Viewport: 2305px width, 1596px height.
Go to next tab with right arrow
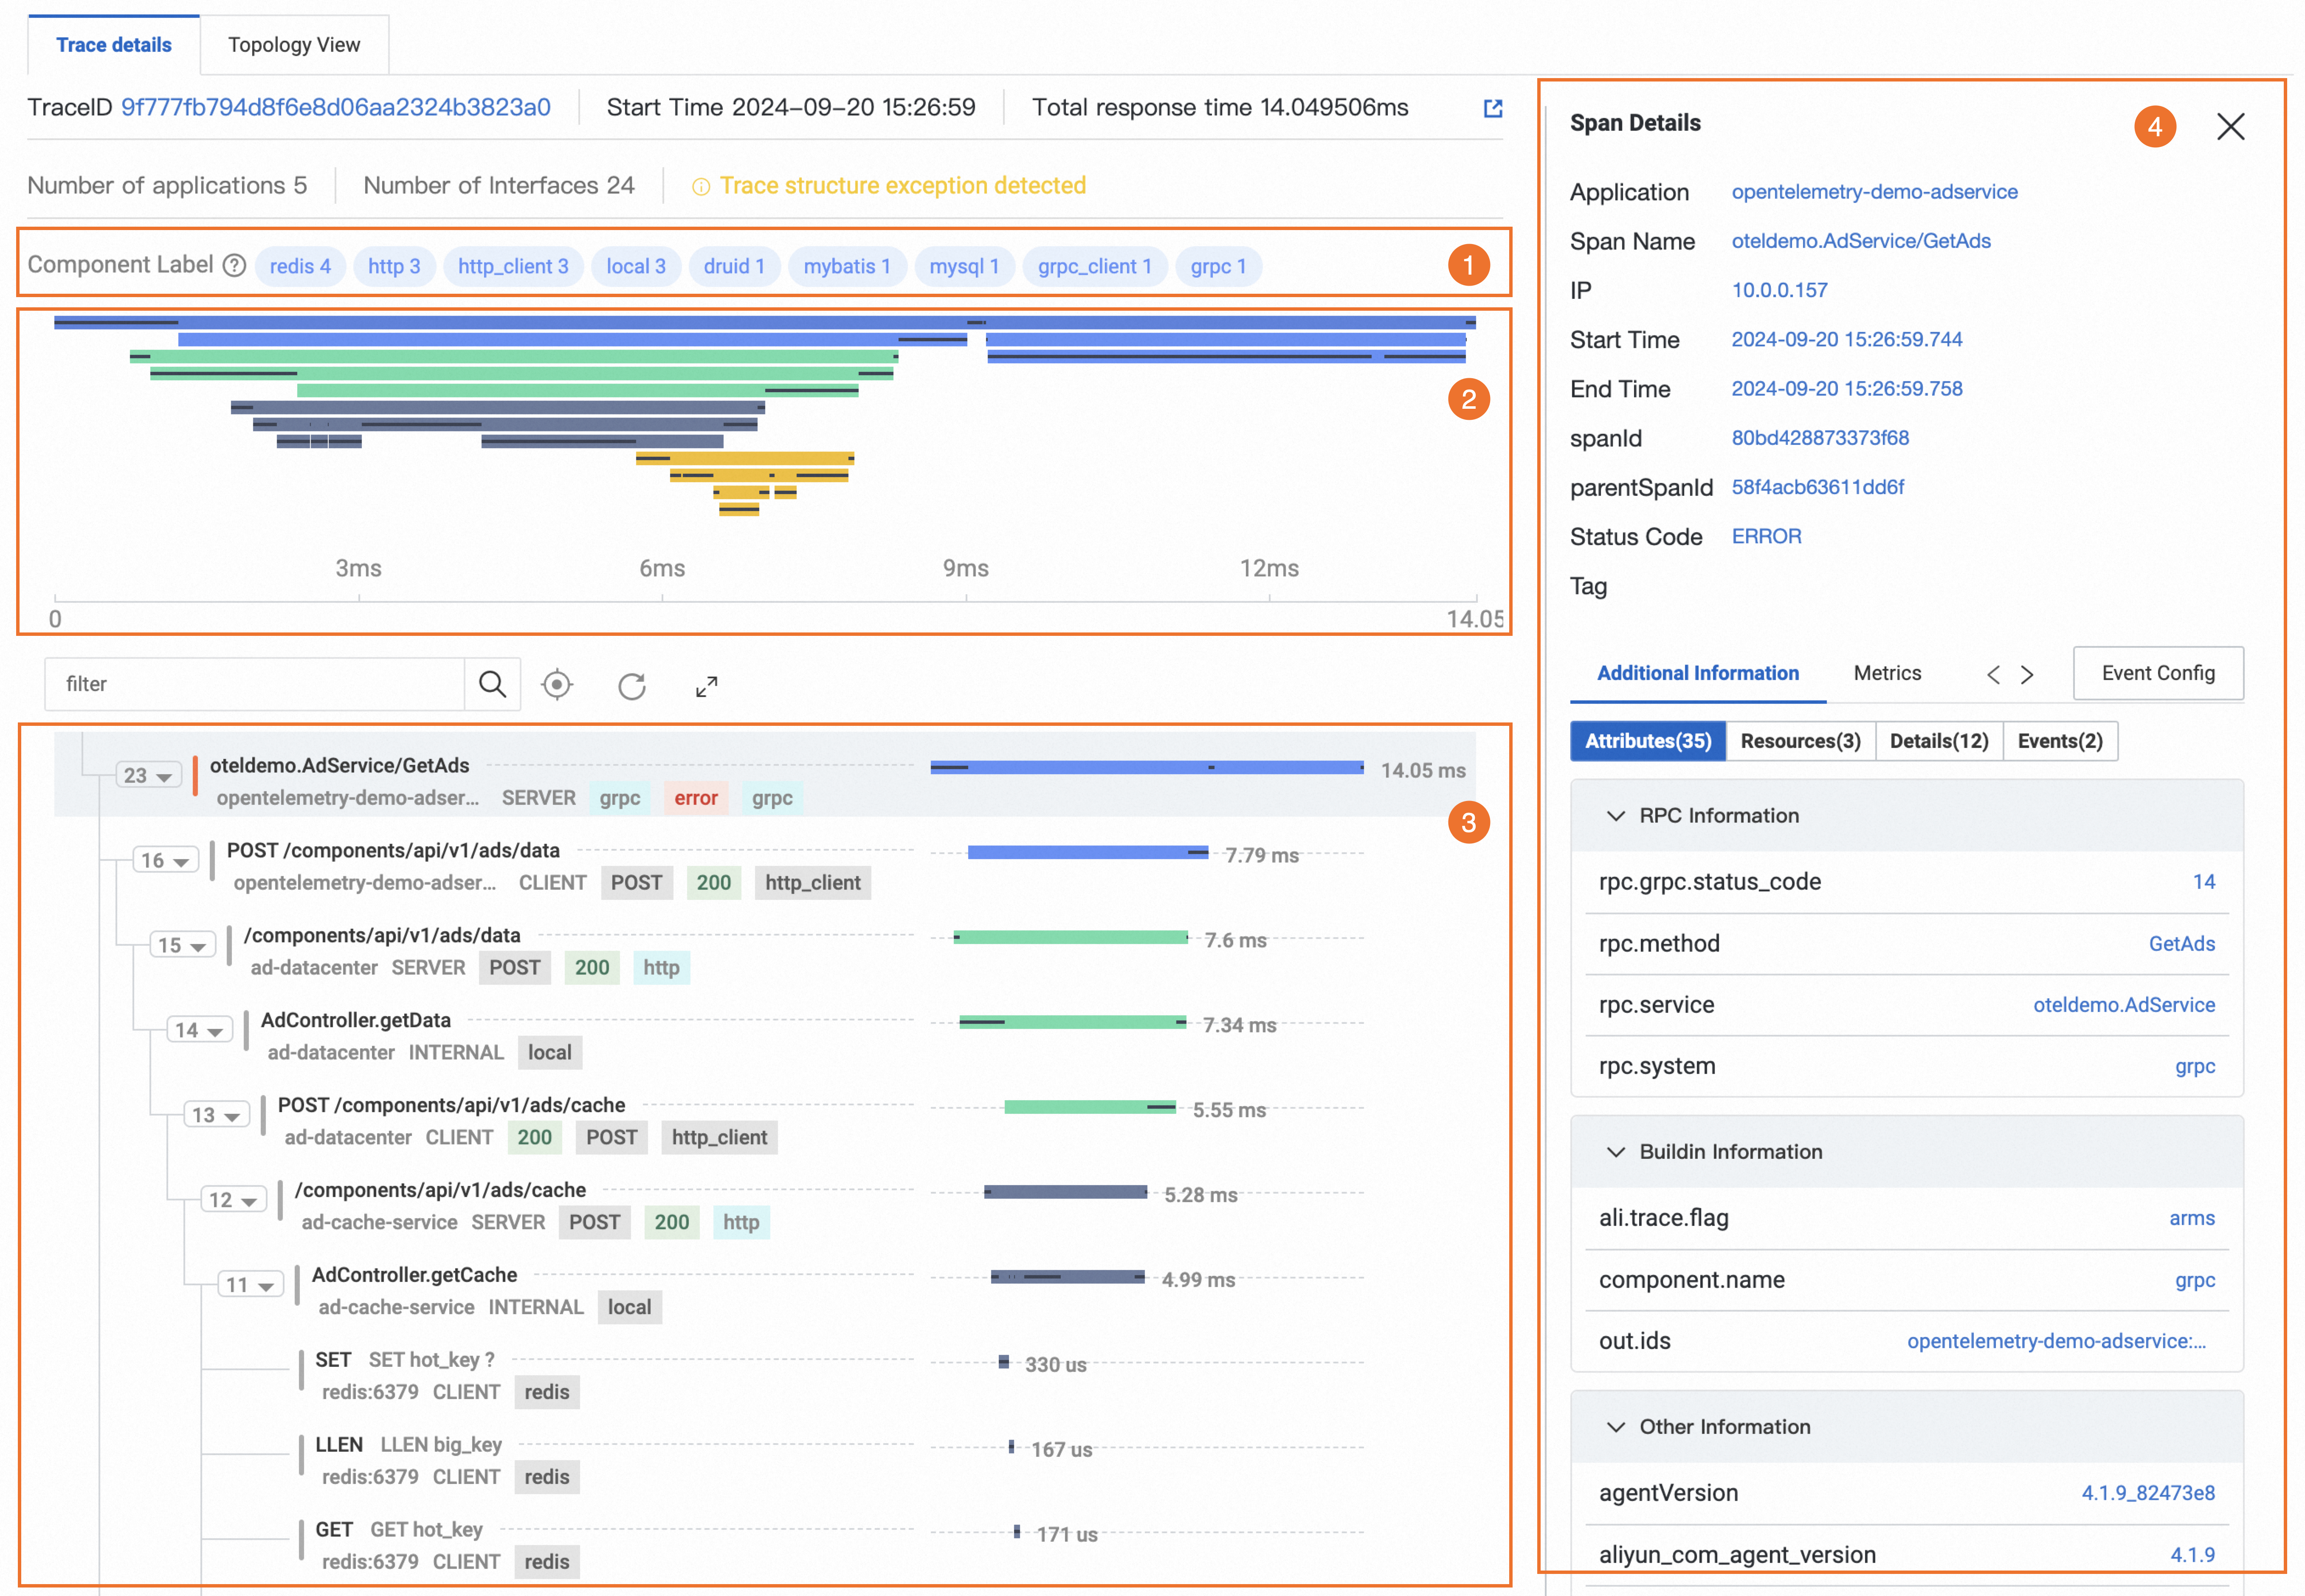coord(2027,674)
